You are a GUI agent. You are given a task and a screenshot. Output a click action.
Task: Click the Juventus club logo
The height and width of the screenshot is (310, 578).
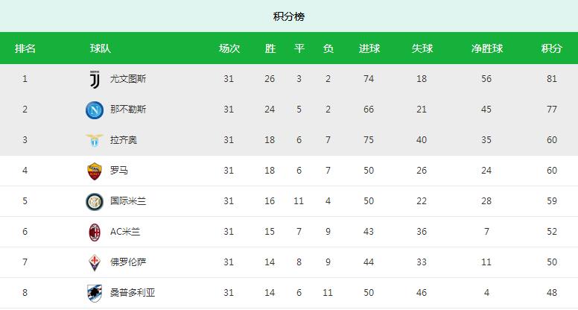94,79
